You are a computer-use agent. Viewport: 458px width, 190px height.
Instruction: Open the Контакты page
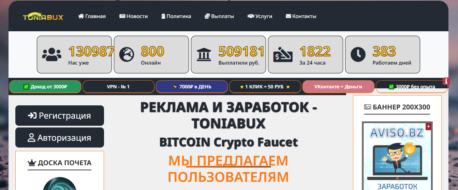click(x=301, y=16)
